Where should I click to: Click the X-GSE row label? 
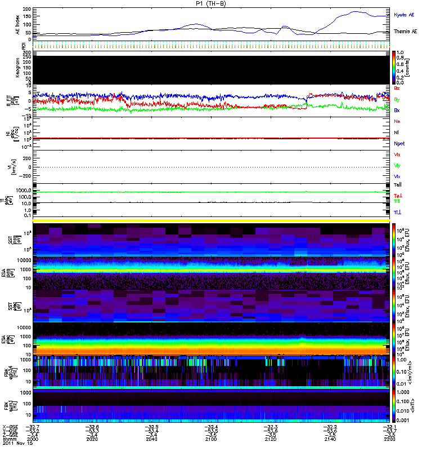(x=10, y=427)
